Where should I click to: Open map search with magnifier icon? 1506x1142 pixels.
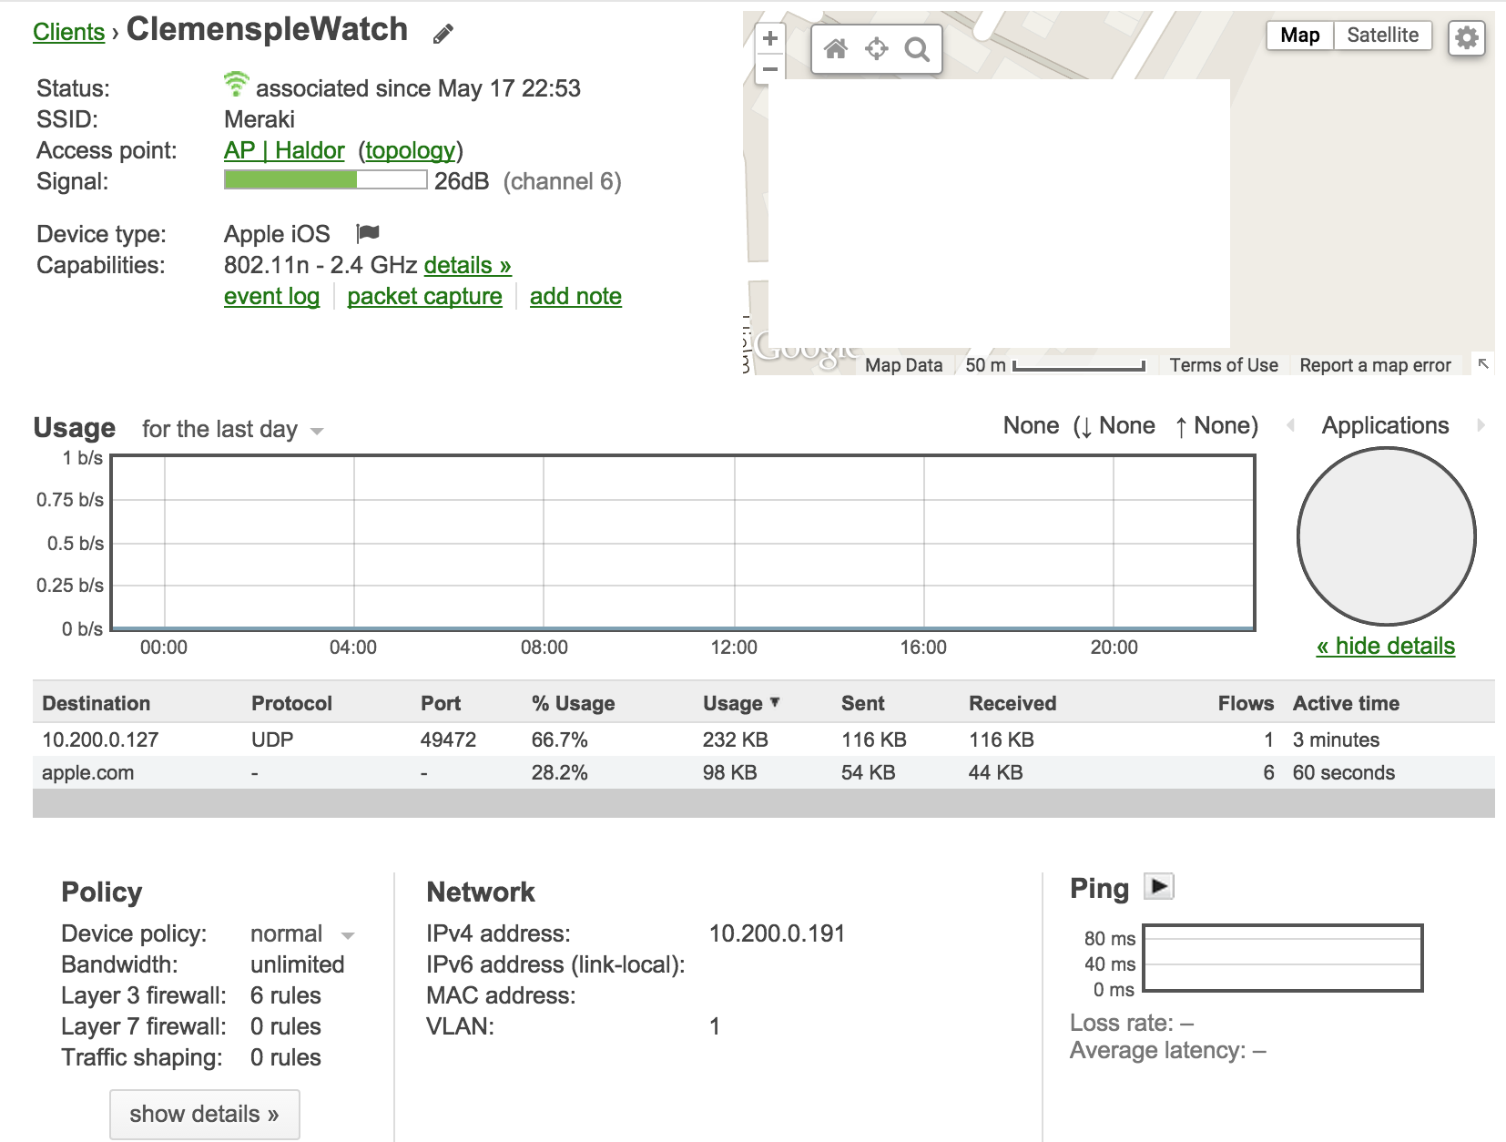click(x=917, y=49)
